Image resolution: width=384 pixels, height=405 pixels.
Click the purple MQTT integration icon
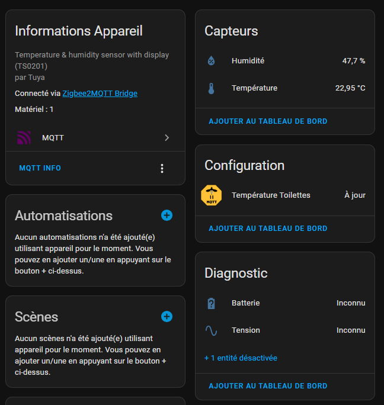pos(24,138)
